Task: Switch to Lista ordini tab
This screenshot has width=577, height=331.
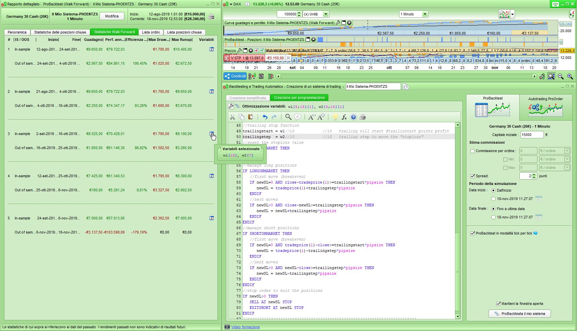Action: pos(151,32)
